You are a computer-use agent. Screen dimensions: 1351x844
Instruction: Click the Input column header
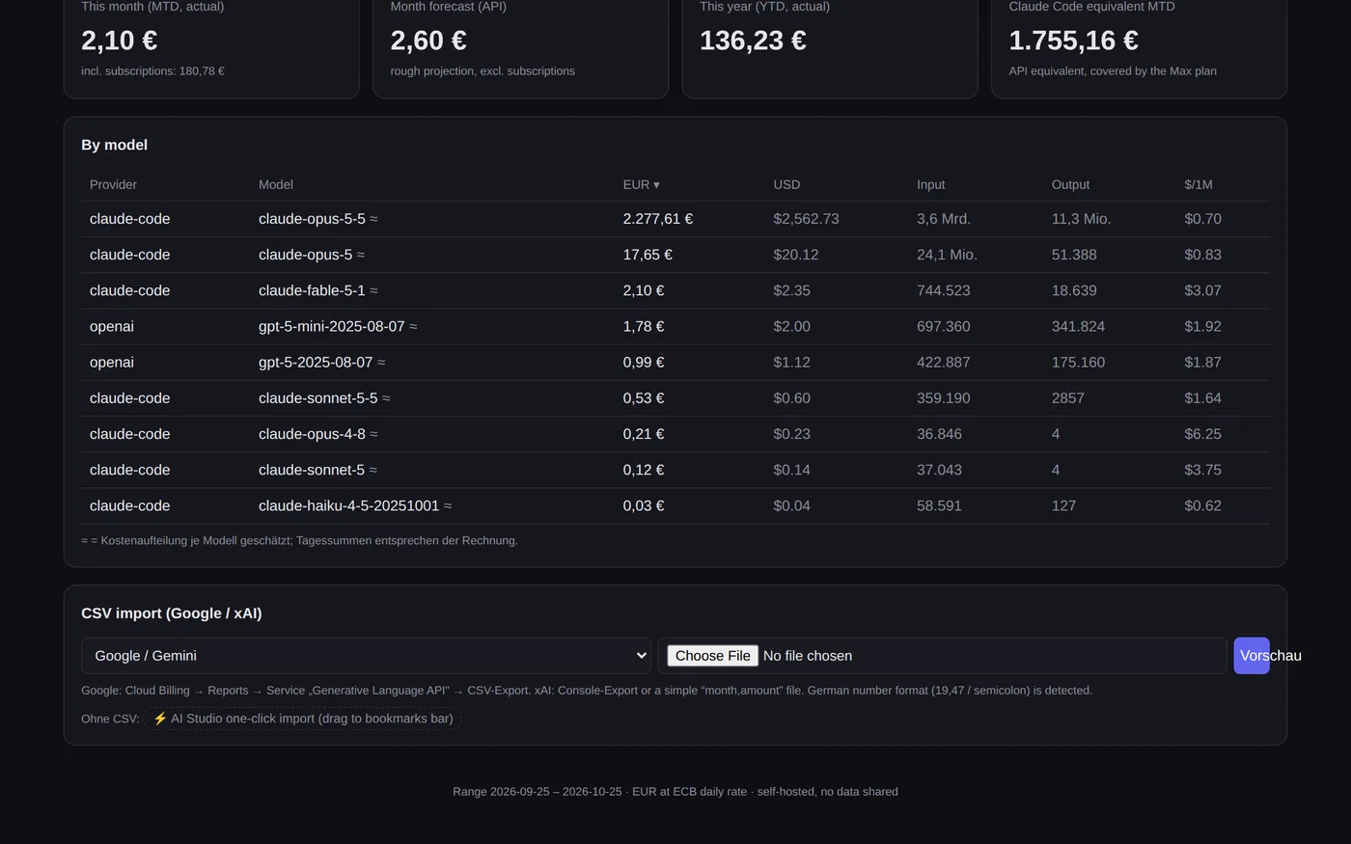[x=930, y=184]
